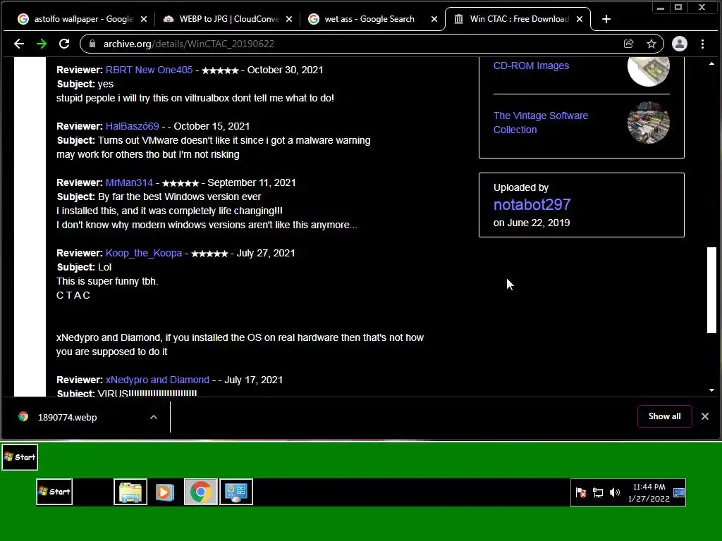The width and height of the screenshot is (722, 541).
Task: Click scroll down arrow of page scrollbar
Action: click(711, 390)
